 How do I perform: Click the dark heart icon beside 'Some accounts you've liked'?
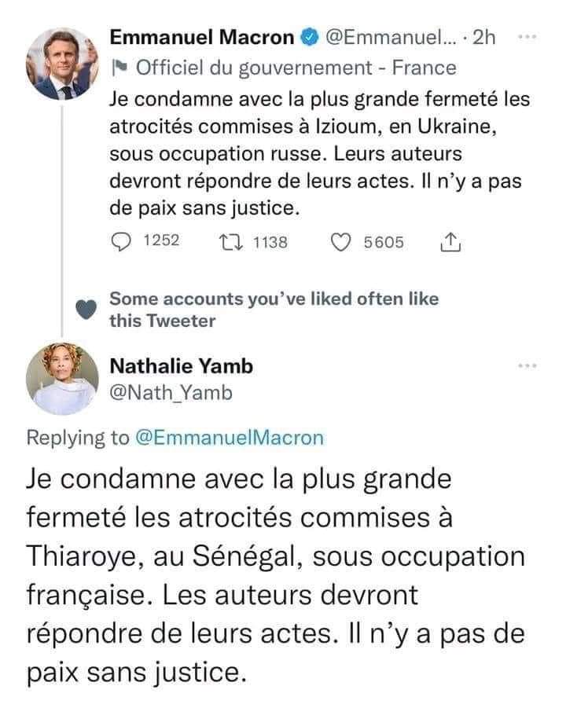coord(87,308)
